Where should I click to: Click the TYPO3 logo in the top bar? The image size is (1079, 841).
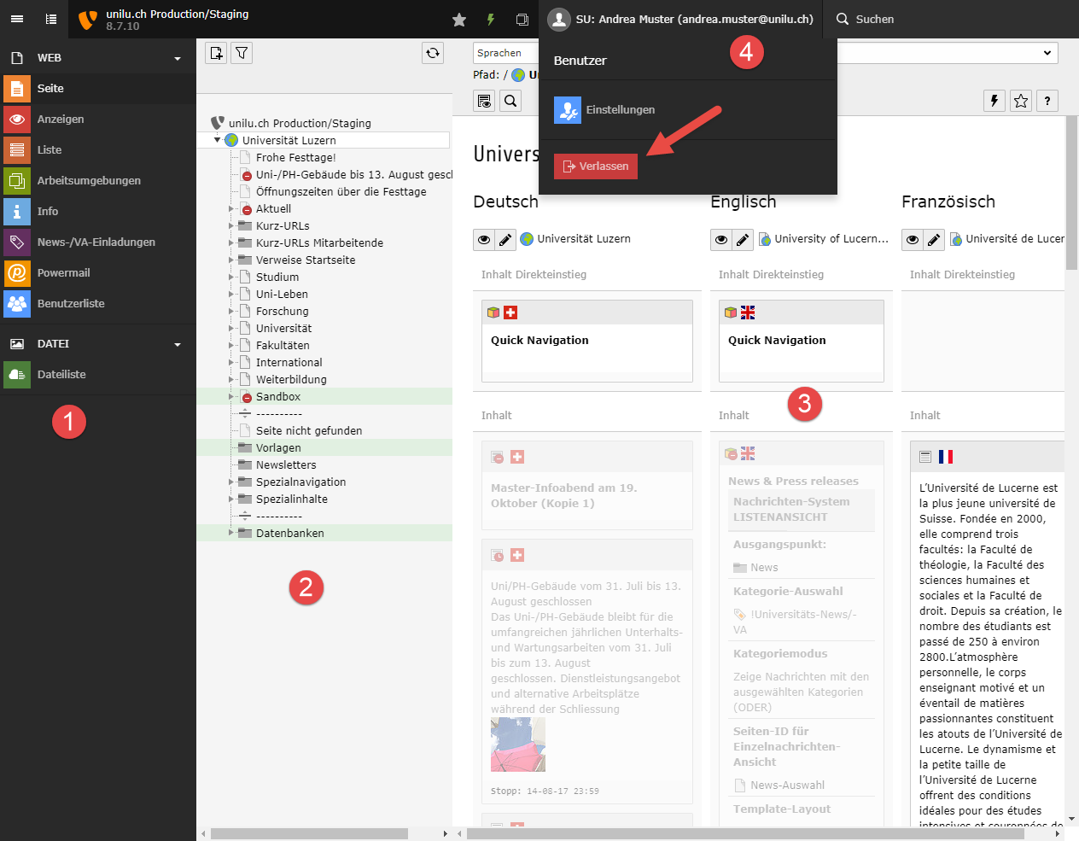click(87, 20)
